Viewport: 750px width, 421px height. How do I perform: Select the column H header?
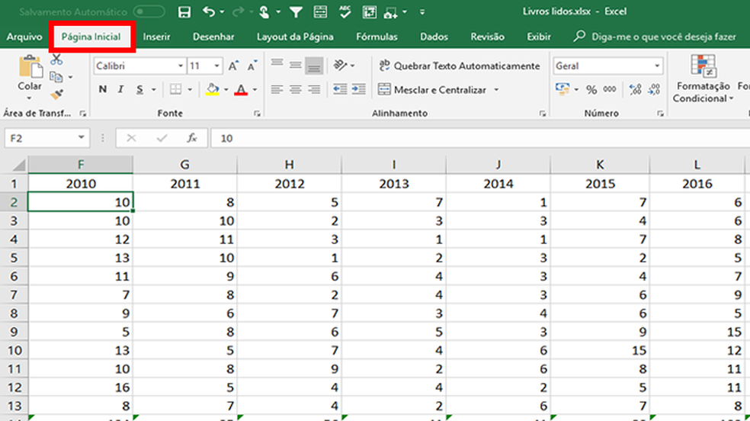coord(289,164)
